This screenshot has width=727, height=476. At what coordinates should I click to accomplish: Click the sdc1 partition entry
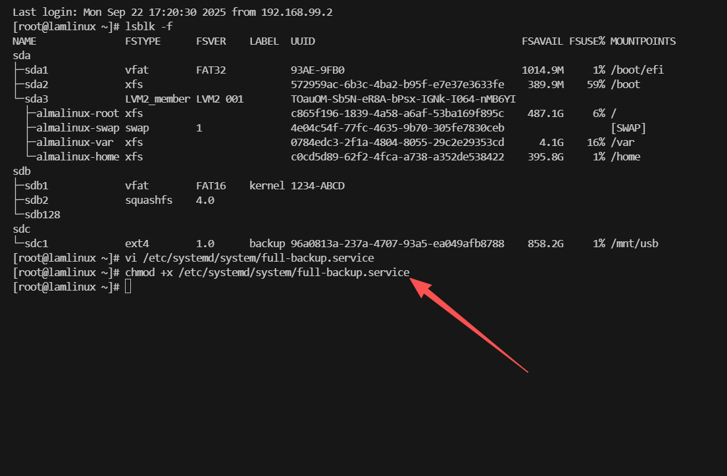(36, 243)
